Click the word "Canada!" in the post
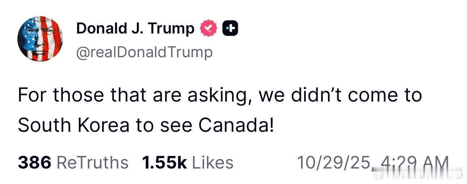467x184 pixels. pyautogui.click(x=236, y=125)
